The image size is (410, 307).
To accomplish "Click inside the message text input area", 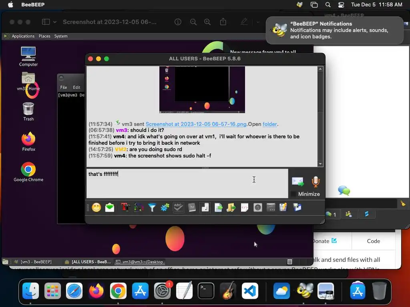I will click(x=187, y=183).
